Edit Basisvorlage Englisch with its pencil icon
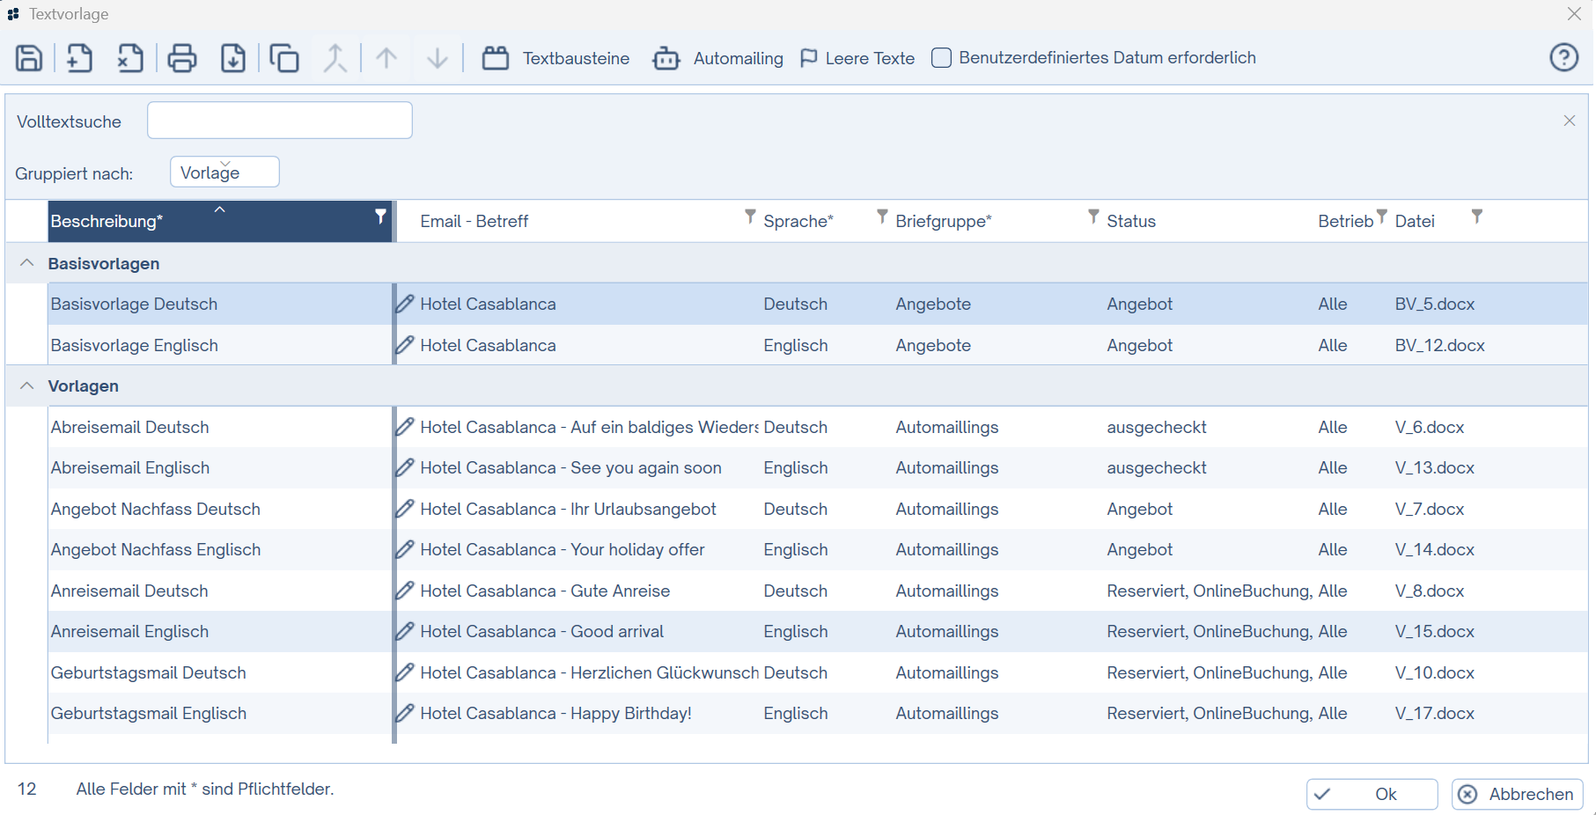The image size is (1596, 815). (x=405, y=345)
